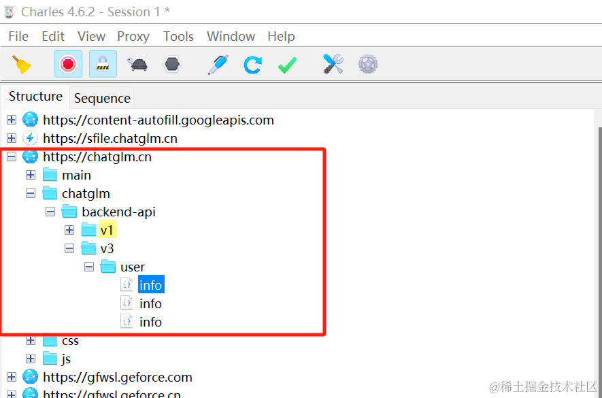Expand gfwsl.geforce.com host node
The image size is (602, 398).
coord(12,378)
